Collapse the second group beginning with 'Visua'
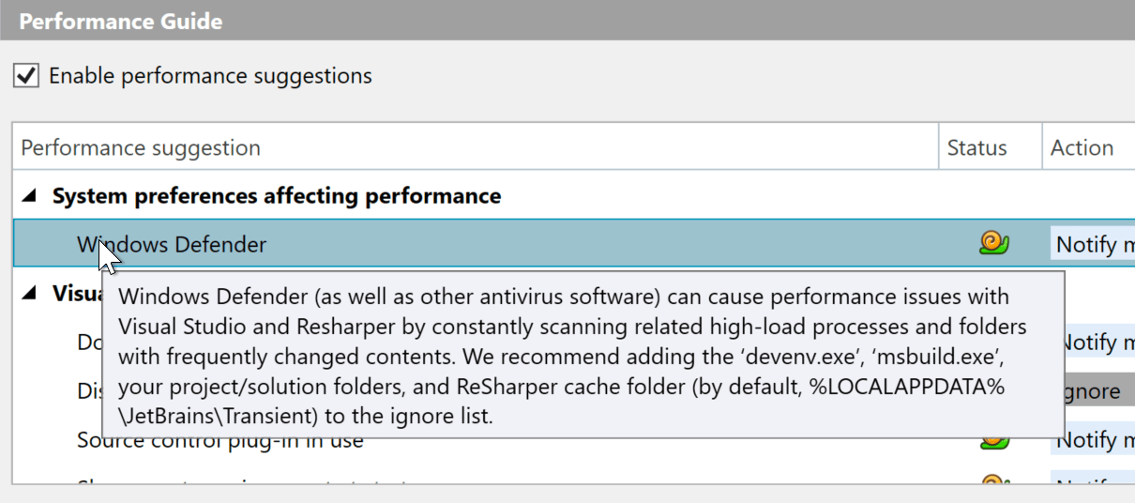1135x503 pixels. coord(30,294)
